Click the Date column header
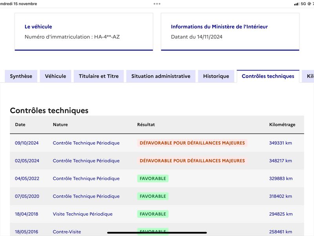 coord(20,125)
